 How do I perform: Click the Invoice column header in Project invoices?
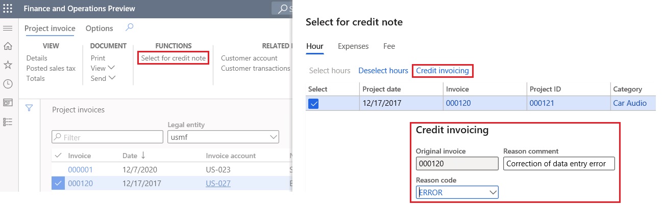click(x=79, y=156)
